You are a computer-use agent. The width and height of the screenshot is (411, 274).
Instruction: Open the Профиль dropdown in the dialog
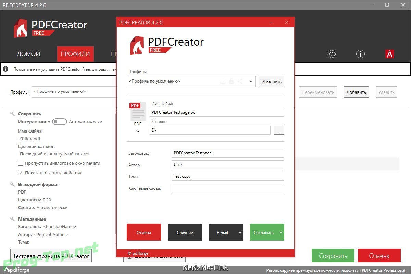click(251, 82)
